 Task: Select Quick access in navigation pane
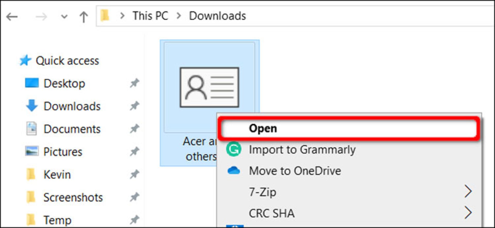(x=67, y=61)
